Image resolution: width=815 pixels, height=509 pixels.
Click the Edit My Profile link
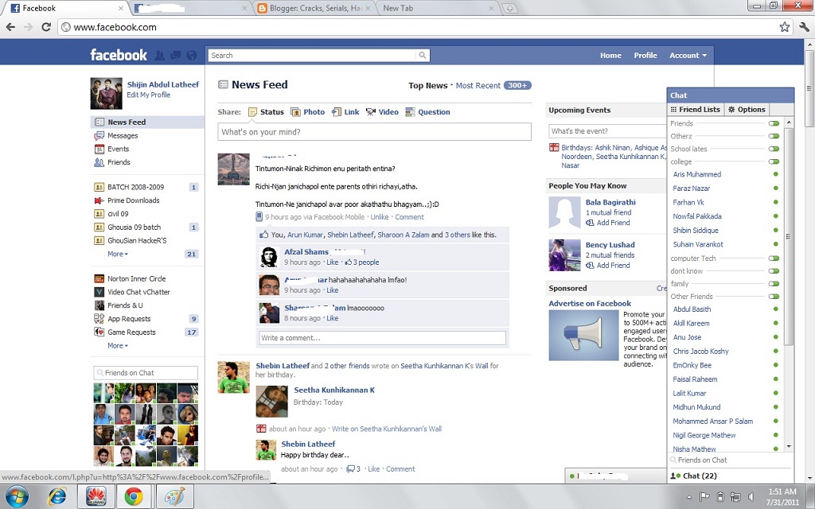click(x=149, y=95)
